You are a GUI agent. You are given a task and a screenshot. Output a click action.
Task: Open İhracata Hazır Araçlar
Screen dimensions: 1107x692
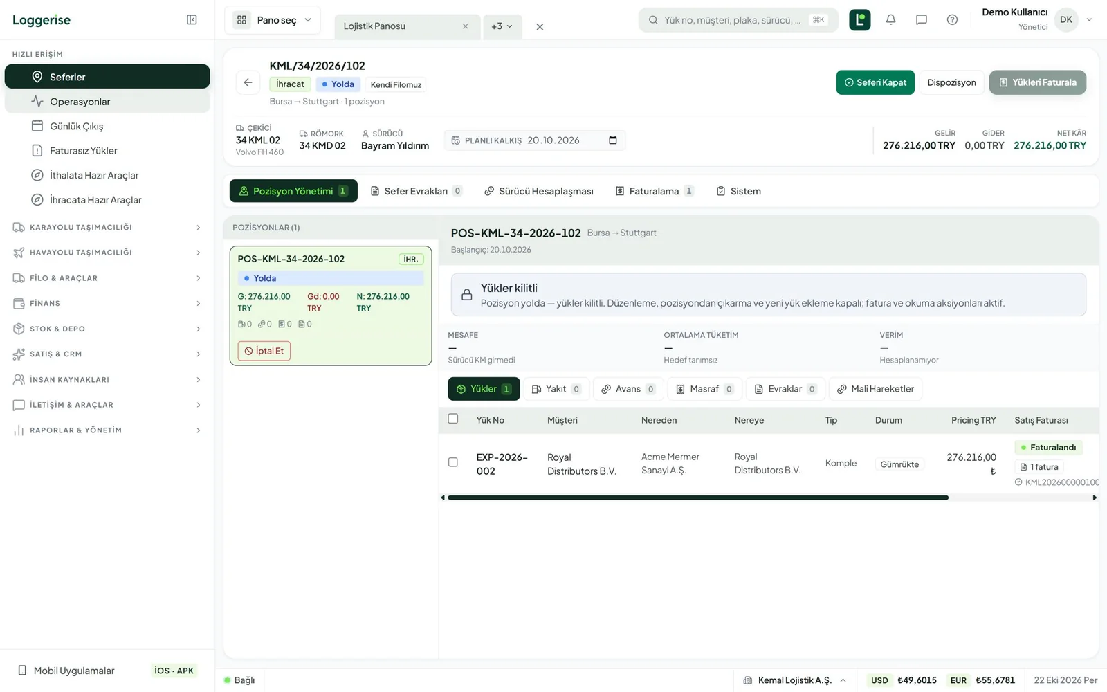click(x=107, y=200)
